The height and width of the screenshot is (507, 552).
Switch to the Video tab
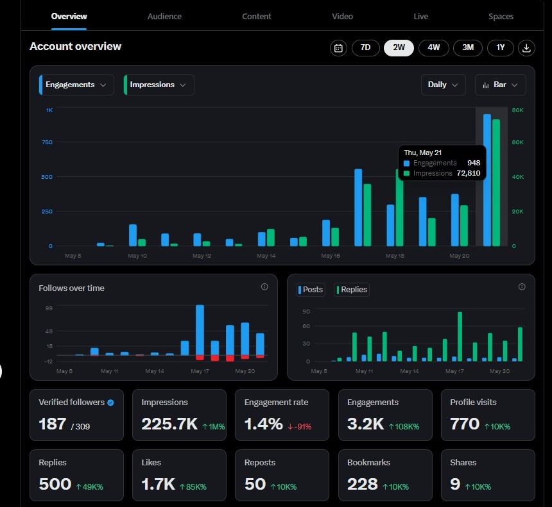[342, 17]
